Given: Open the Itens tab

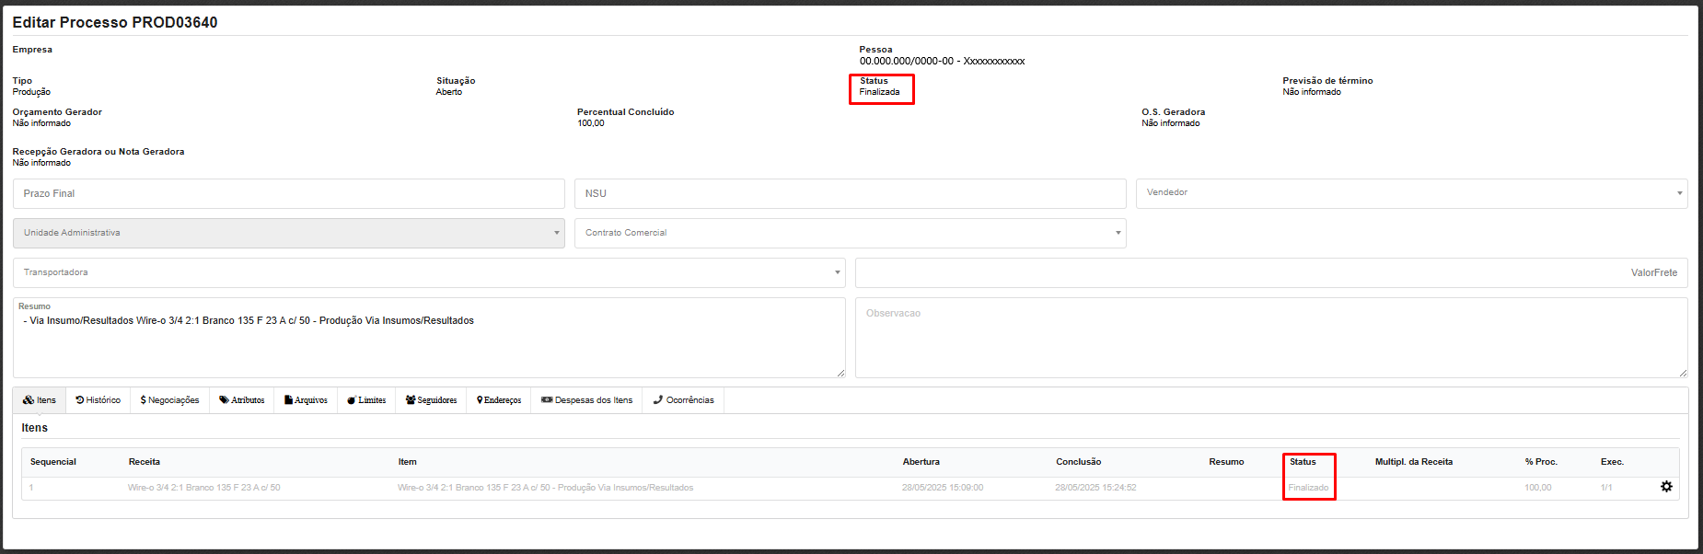Looking at the screenshot, I should (x=40, y=400).
